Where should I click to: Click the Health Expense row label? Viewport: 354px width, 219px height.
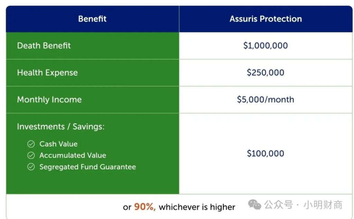(x=47, y=73)
